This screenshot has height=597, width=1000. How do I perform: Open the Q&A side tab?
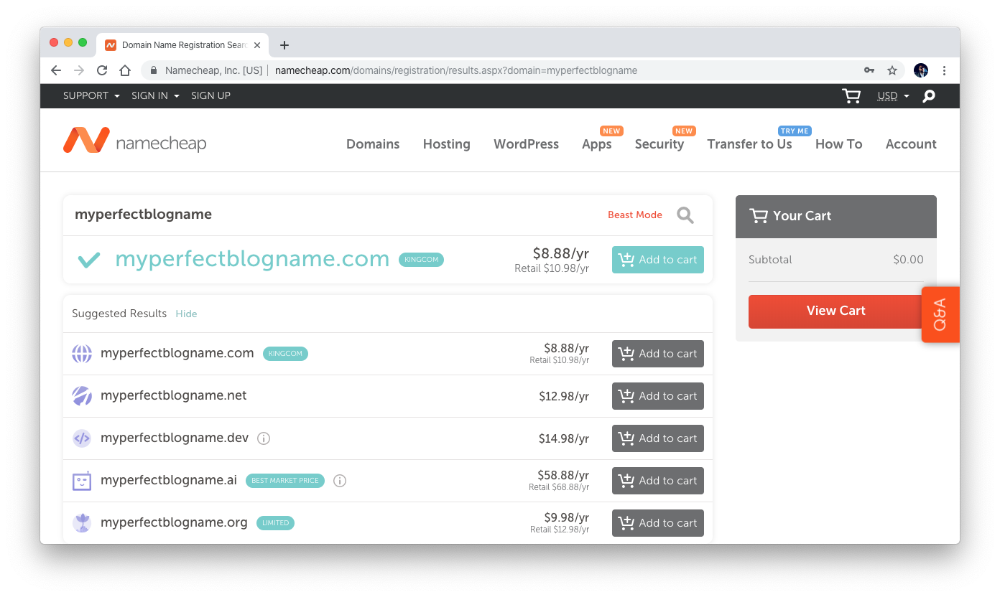point(940,314)
